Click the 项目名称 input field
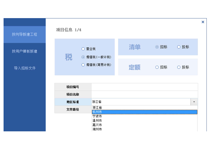210x142 pixels. click(145, 94)
